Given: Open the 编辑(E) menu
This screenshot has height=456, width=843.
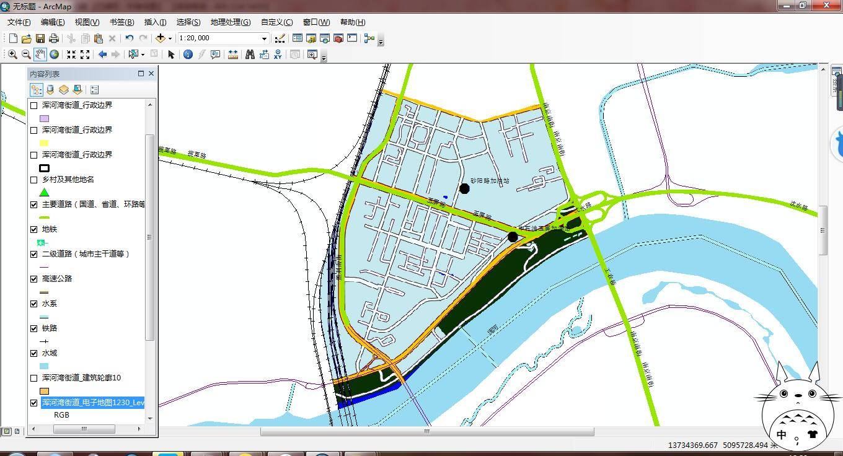Looking at the screenshot, I should click(x=53, y=22).
